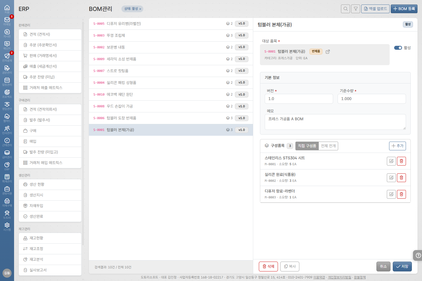This screenshot has height=281, width=422.
Task: Open the 메신저 messenger icon
Action: (7, 45)
